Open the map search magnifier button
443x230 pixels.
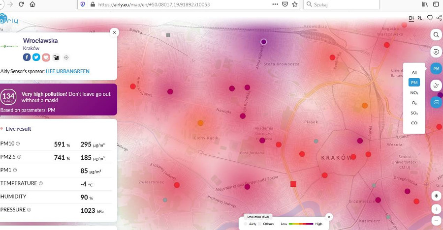click(436, 35)
